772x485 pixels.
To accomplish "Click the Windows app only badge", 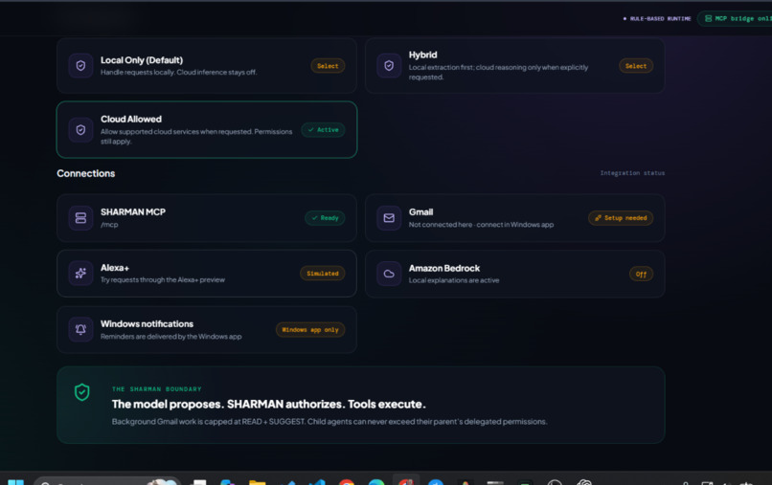I will click(x=310, y=330).
